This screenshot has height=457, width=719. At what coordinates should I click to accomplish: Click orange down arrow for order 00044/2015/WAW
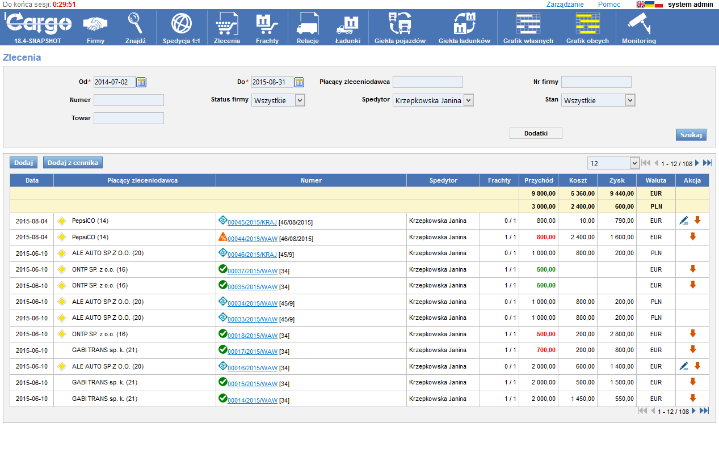tap(692, 236)
